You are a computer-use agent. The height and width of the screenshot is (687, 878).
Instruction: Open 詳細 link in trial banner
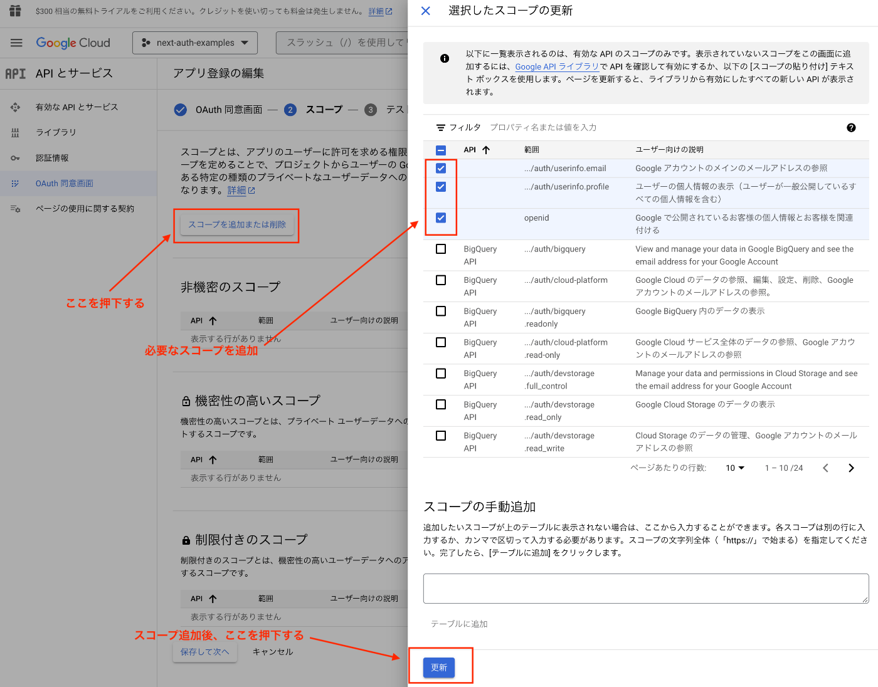380,11
